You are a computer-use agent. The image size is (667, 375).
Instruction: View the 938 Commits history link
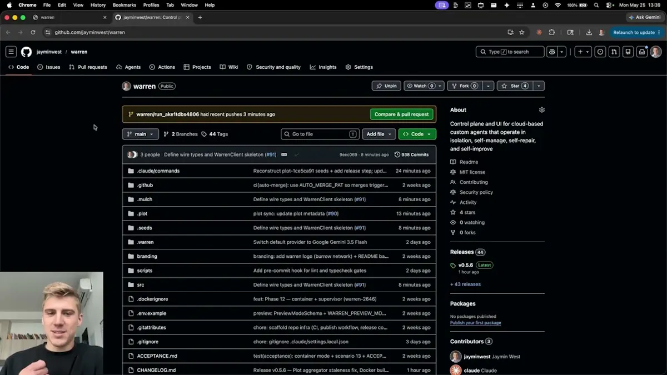click(x=411, y=154)
